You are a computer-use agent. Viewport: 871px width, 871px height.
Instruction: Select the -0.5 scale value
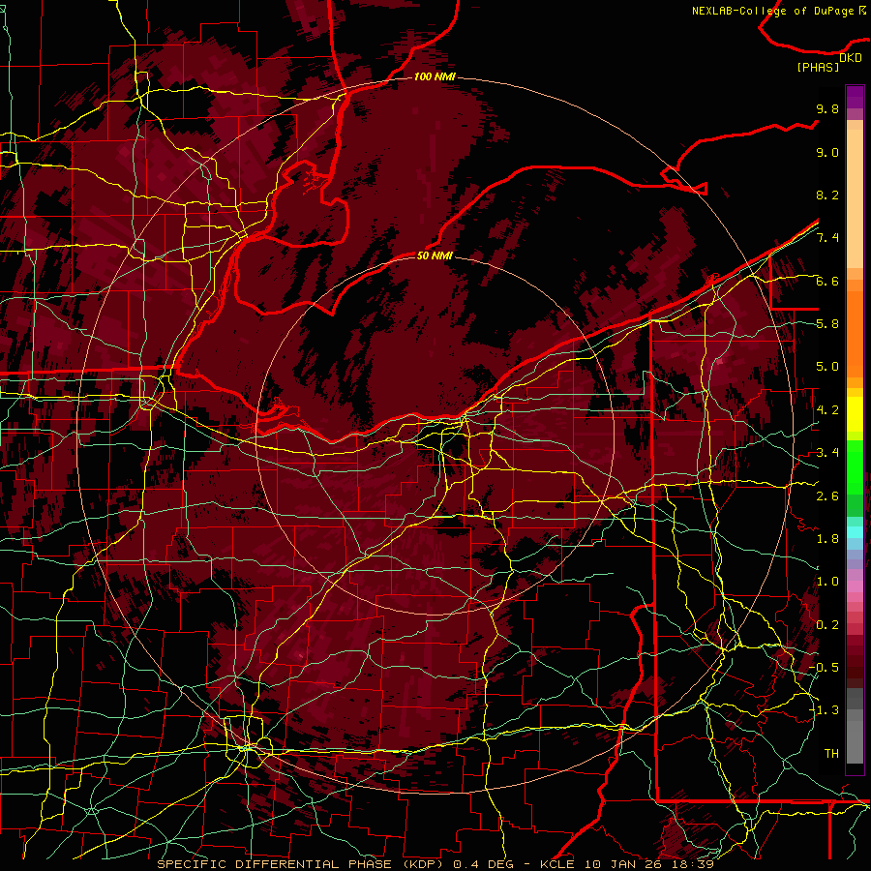click(824, 667)
